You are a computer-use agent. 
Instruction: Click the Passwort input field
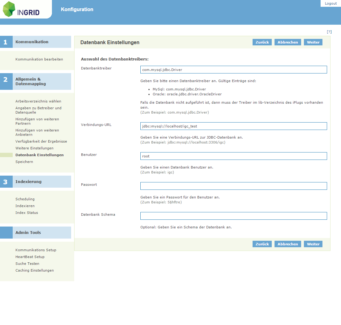tap(233, 186)
